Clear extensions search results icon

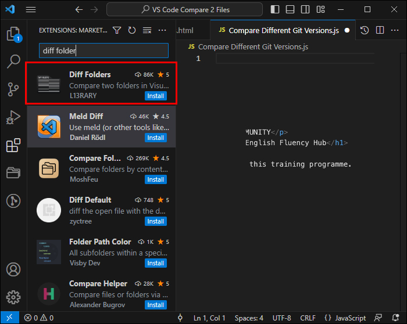coord(147,30)
